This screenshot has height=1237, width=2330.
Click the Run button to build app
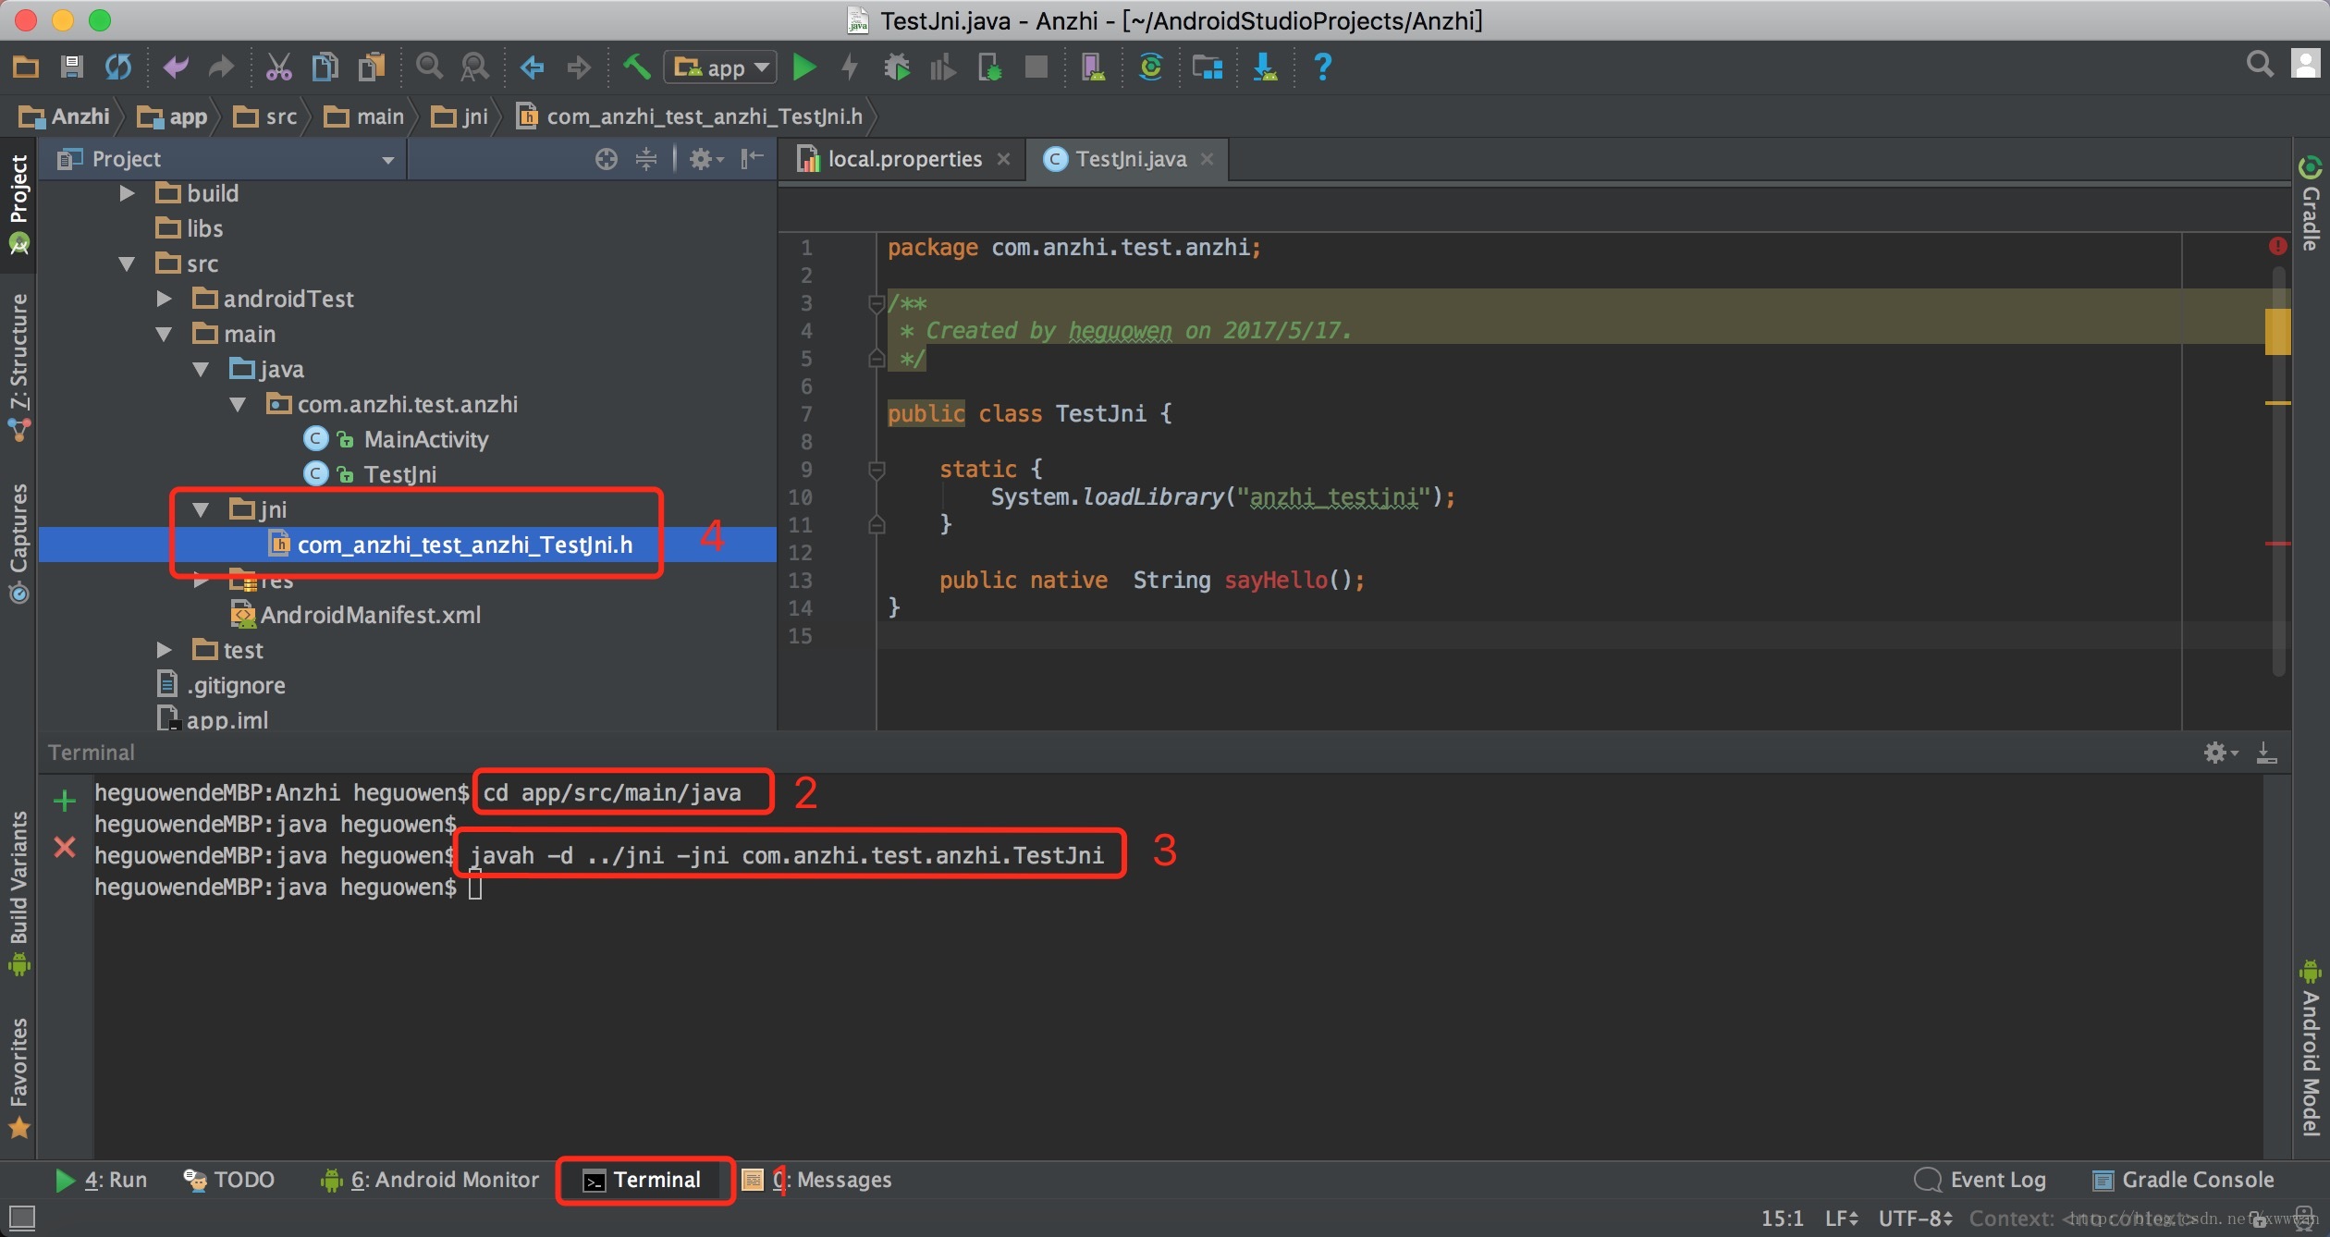point(806,67)
